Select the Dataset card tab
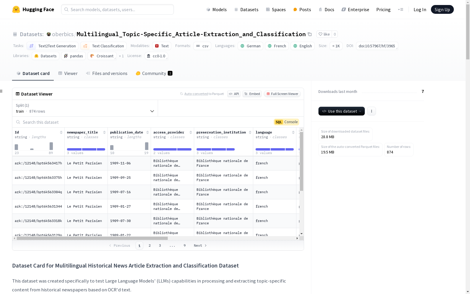Screen dimensions: 470x294 tap(33, 73)
